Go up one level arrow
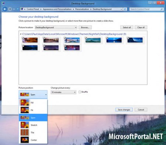The width and height of the screenshot is (166, 145). 18,9
